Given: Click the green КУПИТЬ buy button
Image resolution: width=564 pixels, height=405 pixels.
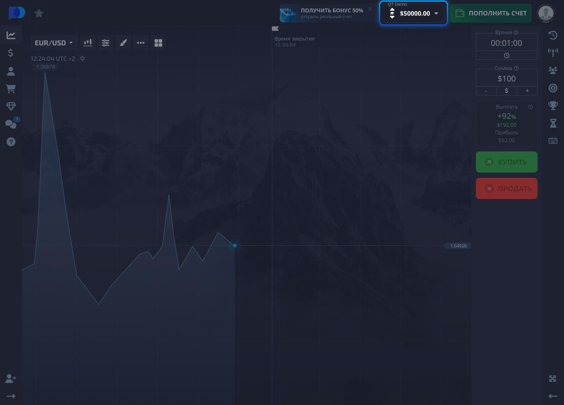Looking at the screenshot, I should [x=506, y=162].
